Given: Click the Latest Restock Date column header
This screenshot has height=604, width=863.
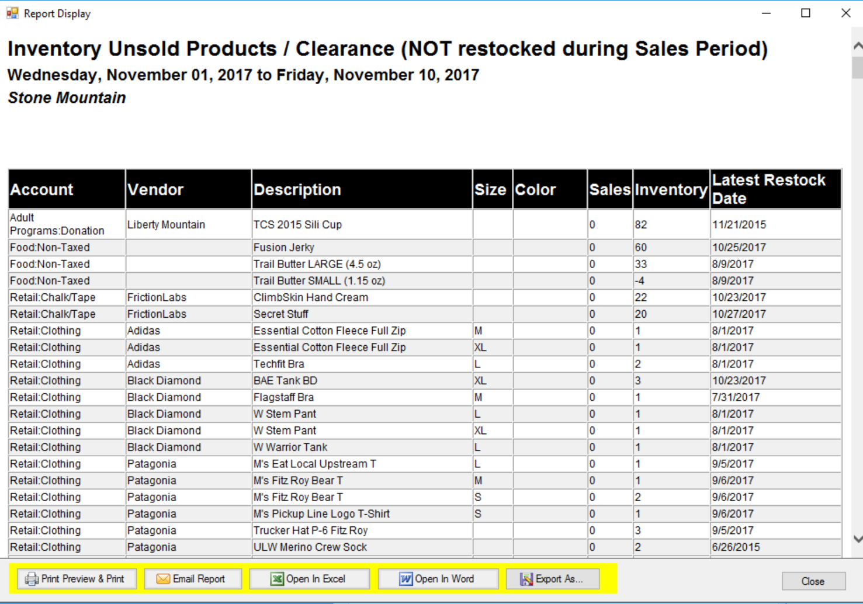Looking at the screenshot, I should tap(776, 189).
